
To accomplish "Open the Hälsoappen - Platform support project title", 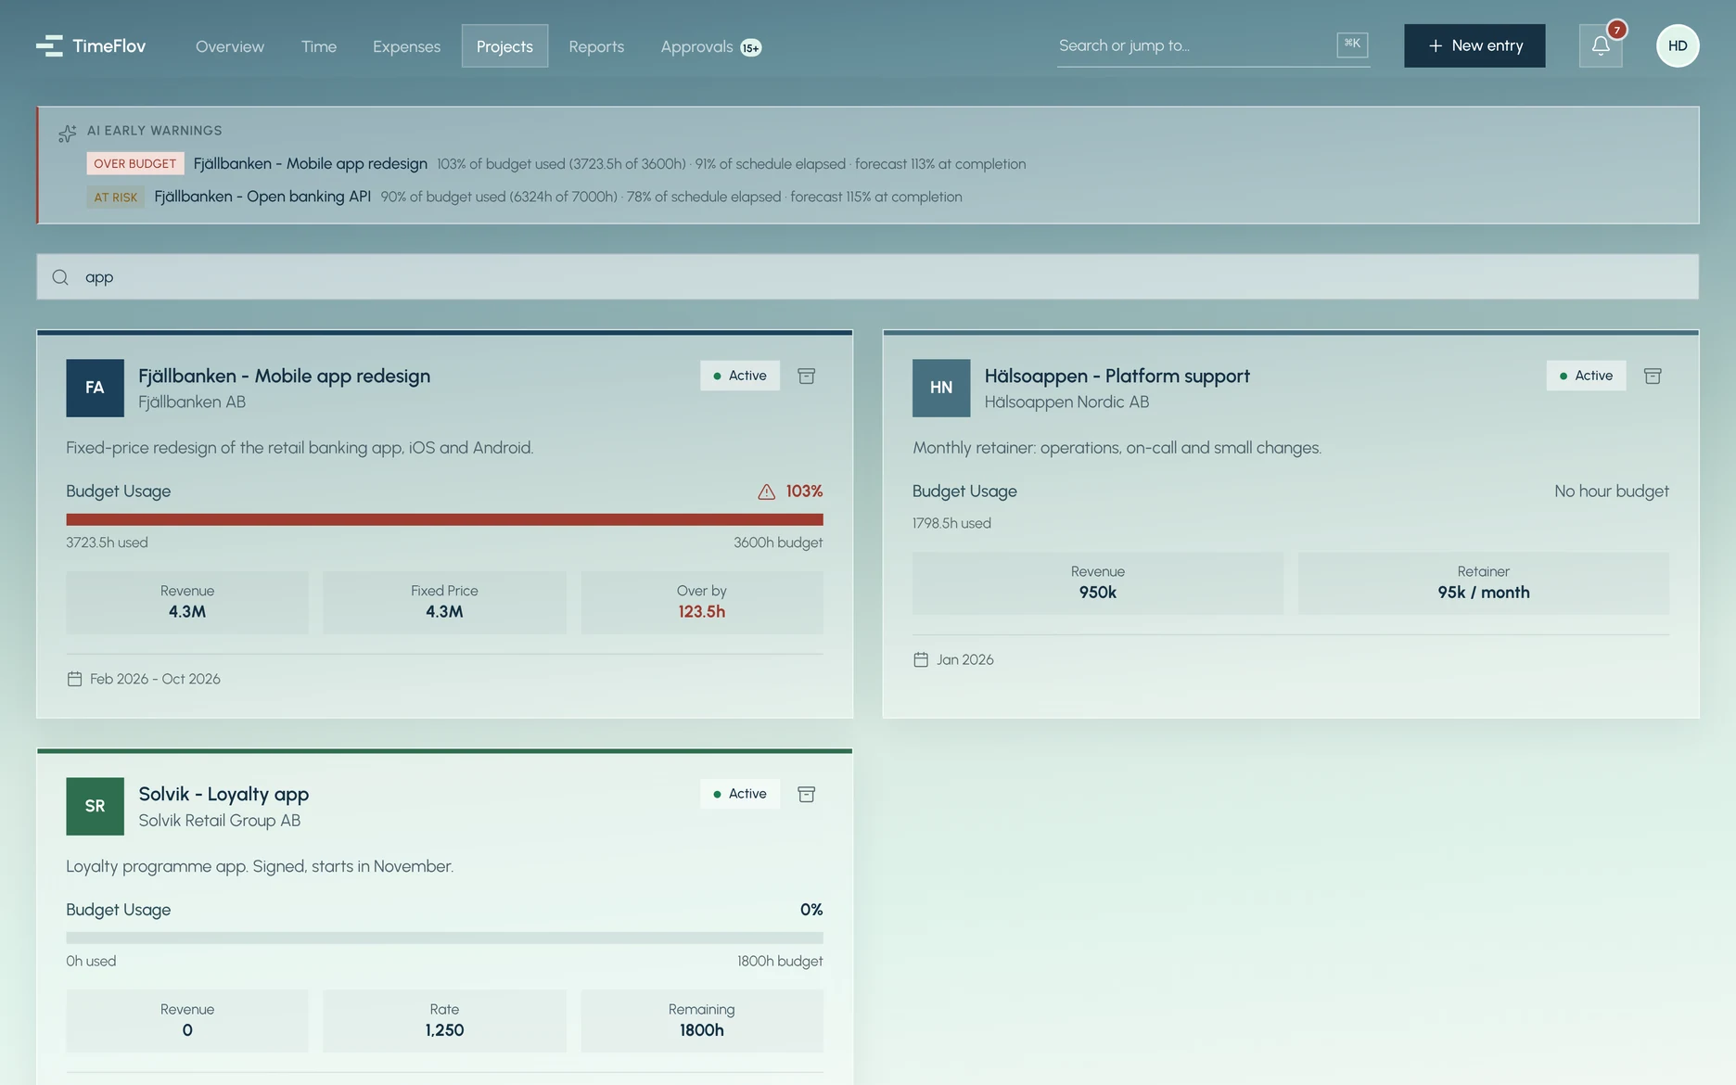I will click(x=1117, y=376).
